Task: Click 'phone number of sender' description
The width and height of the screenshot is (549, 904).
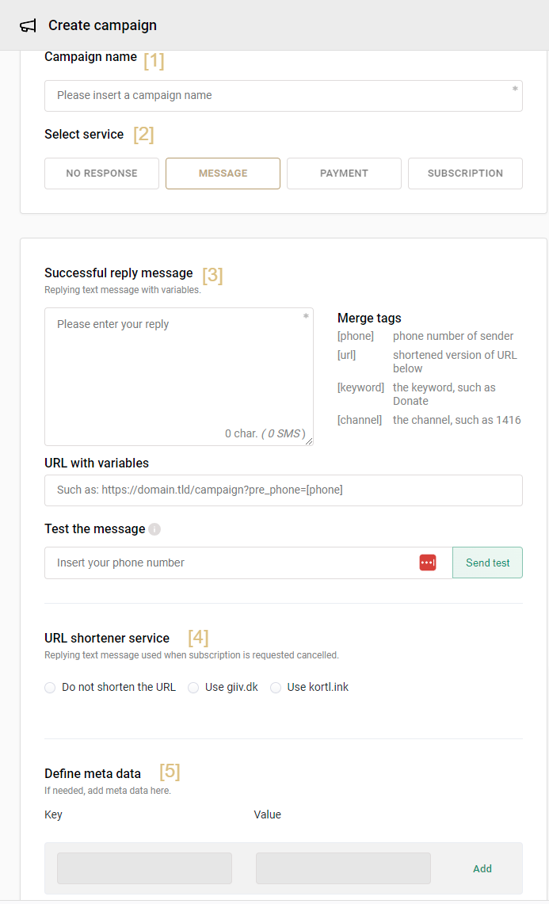Action: click(x=453, y=336)
